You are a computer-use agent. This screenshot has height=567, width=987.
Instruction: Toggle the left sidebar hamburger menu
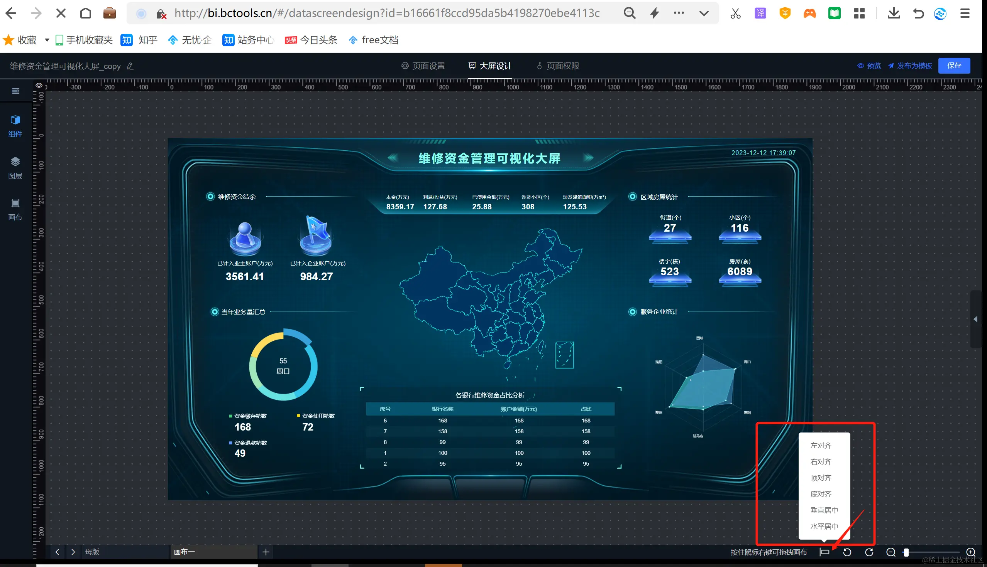tap(15, 91)
